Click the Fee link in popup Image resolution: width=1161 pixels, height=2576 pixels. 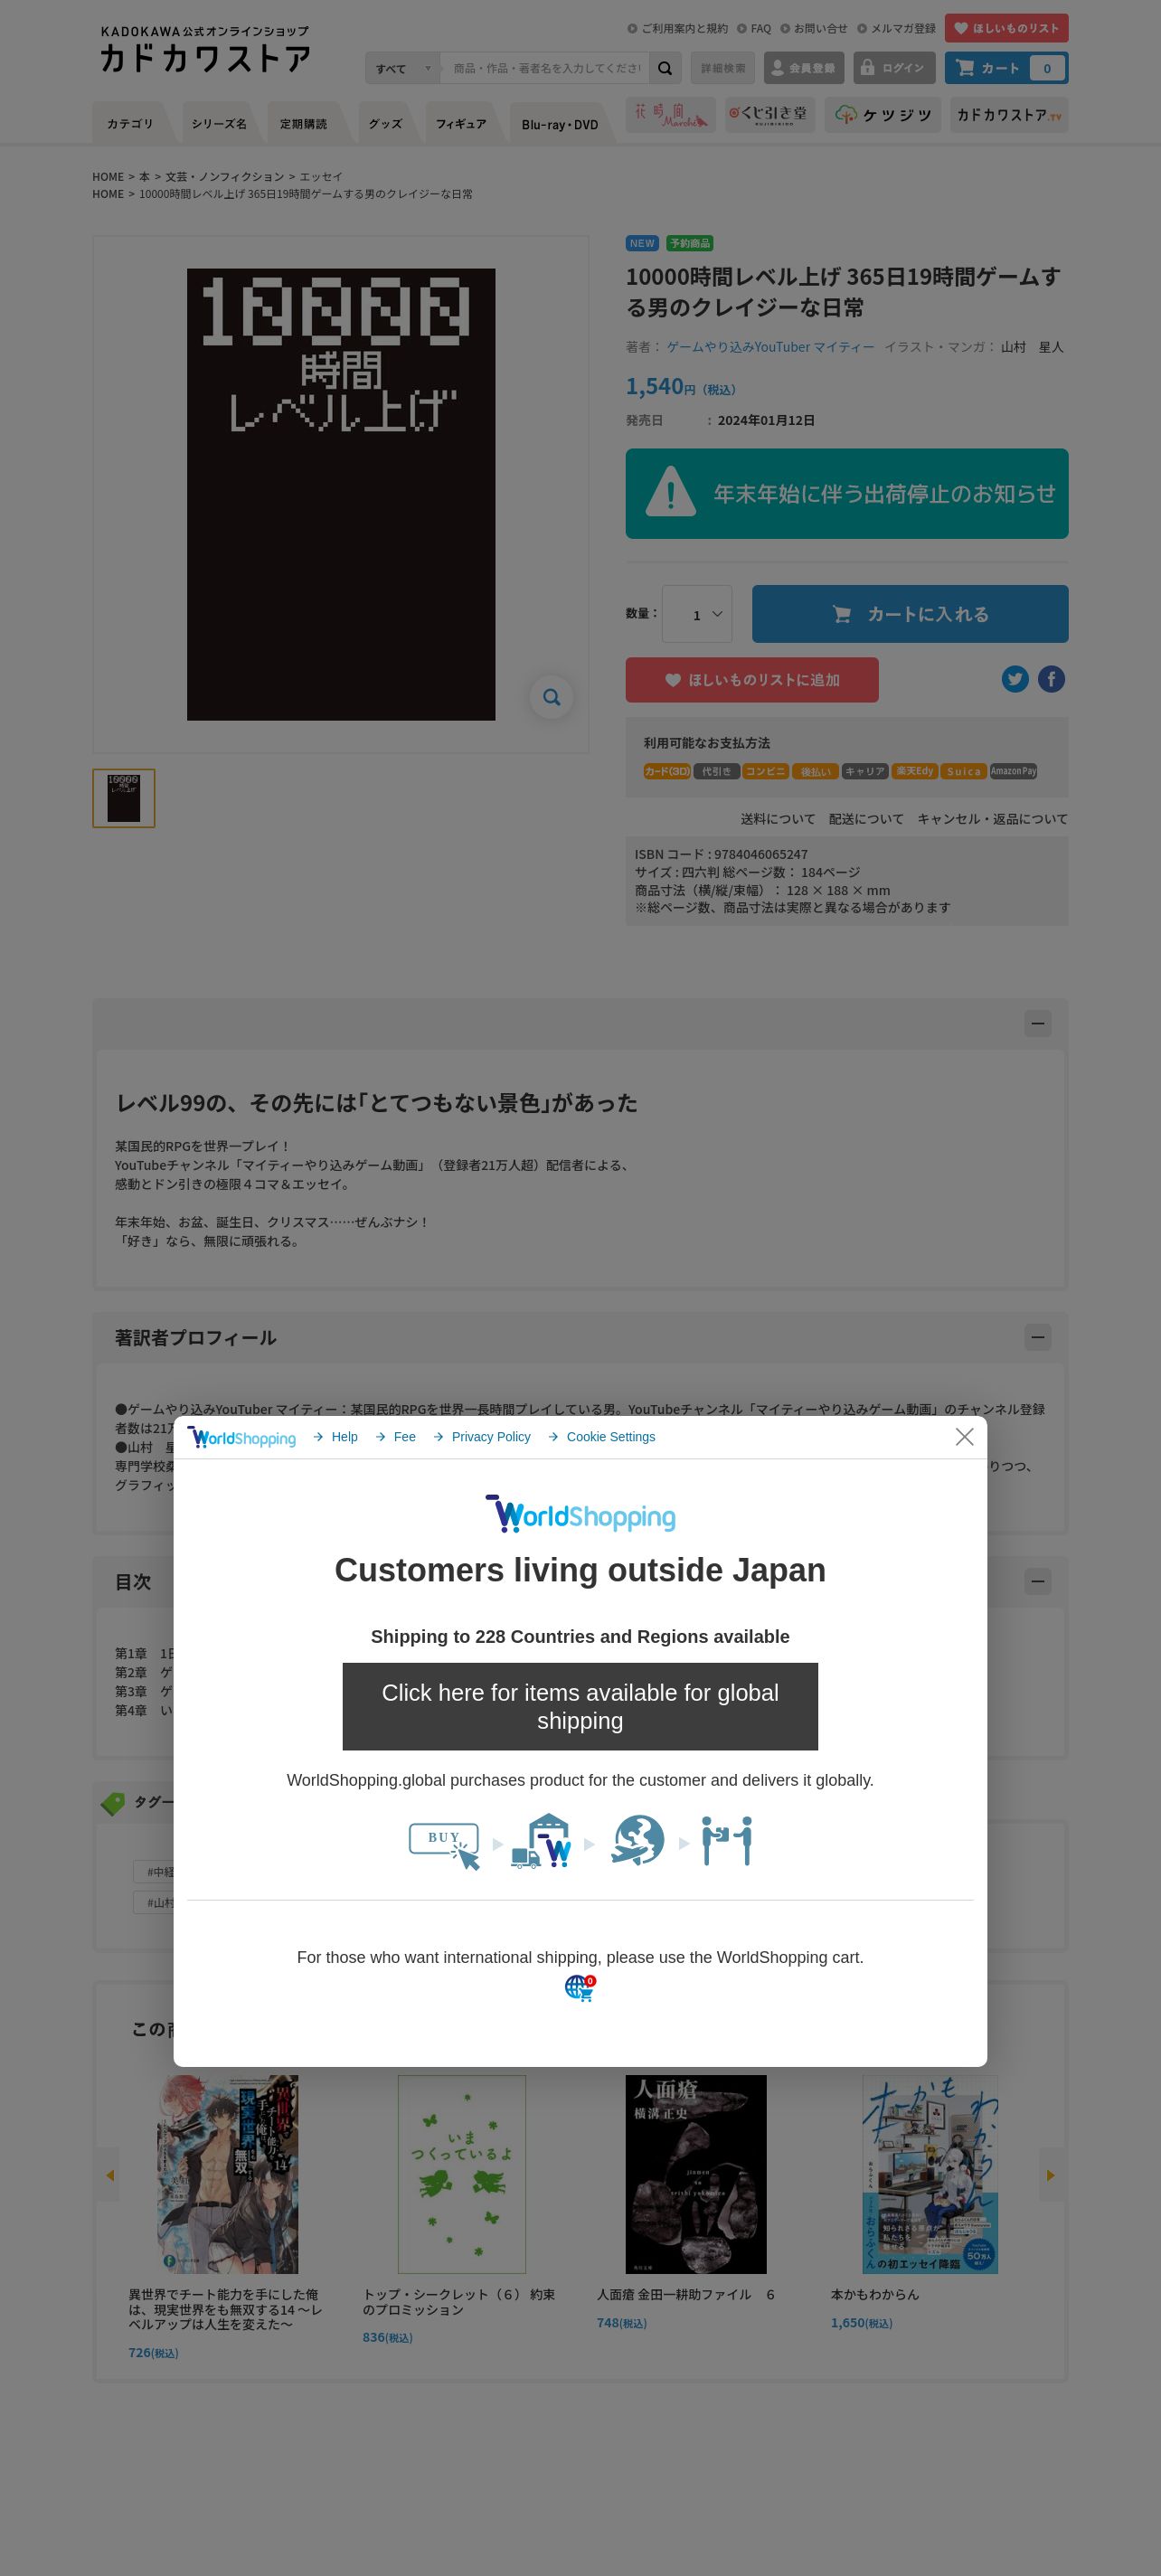coord(396,1437)
